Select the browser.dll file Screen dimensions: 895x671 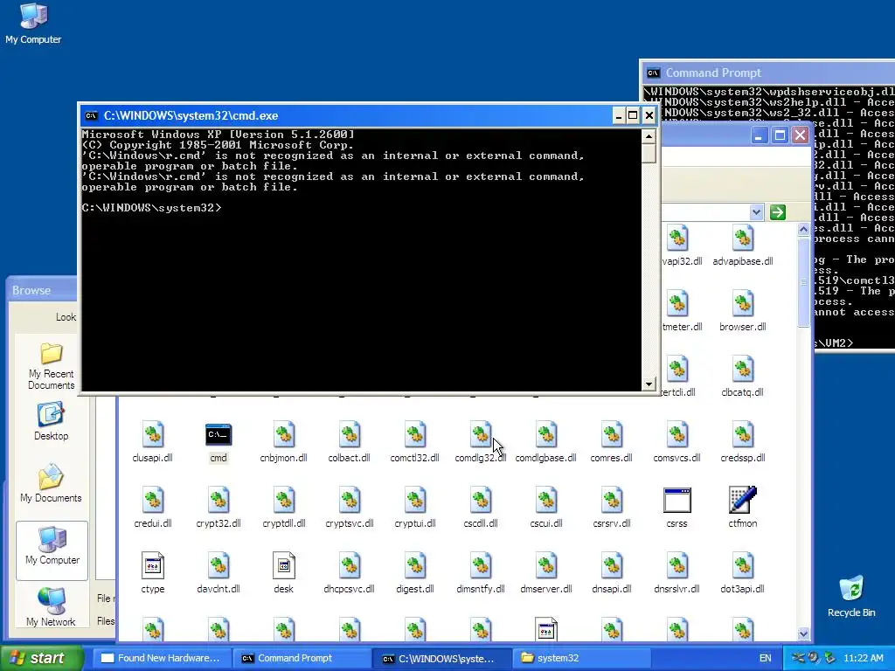pos(743,312)
